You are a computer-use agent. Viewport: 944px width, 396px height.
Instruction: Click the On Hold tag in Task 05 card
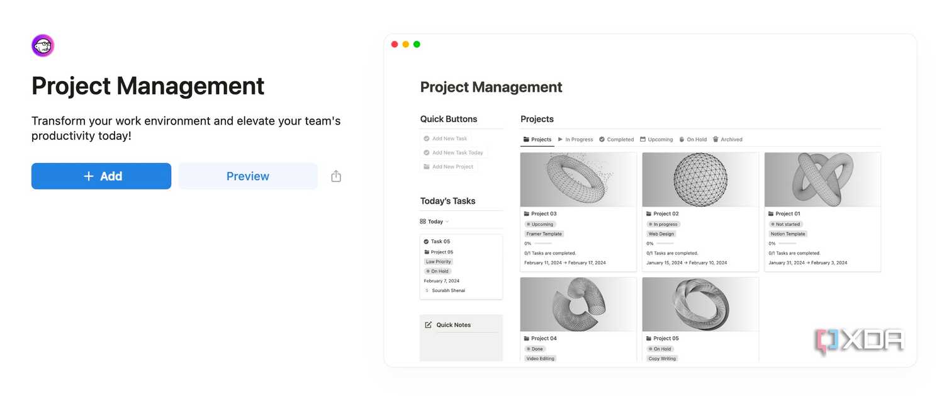coord(437,271)
